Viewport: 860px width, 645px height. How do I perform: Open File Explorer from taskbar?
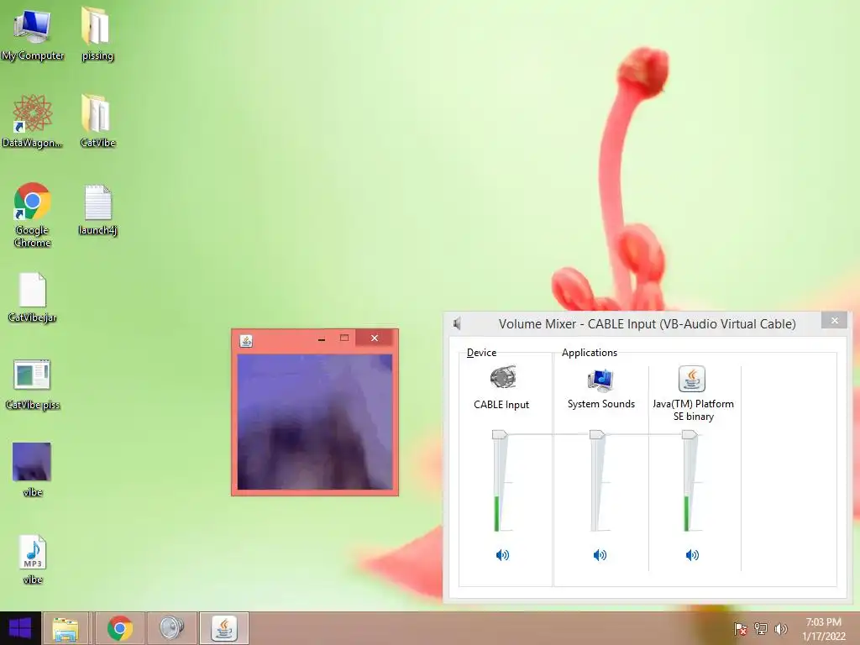coord(66,628)
